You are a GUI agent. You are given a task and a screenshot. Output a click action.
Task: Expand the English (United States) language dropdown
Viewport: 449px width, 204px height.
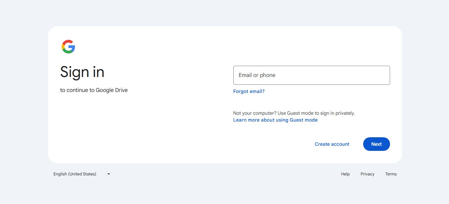pos(82,174)
